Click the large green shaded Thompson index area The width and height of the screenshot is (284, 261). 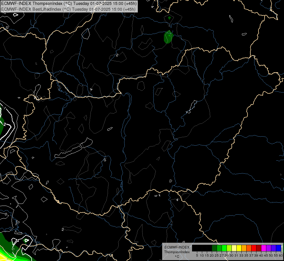click(169, 37)
